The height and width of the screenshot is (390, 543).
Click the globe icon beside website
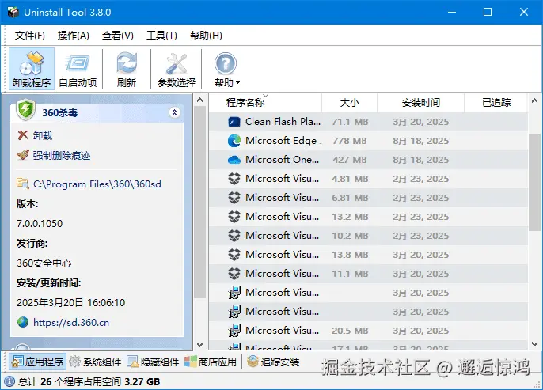coord(23,322)
